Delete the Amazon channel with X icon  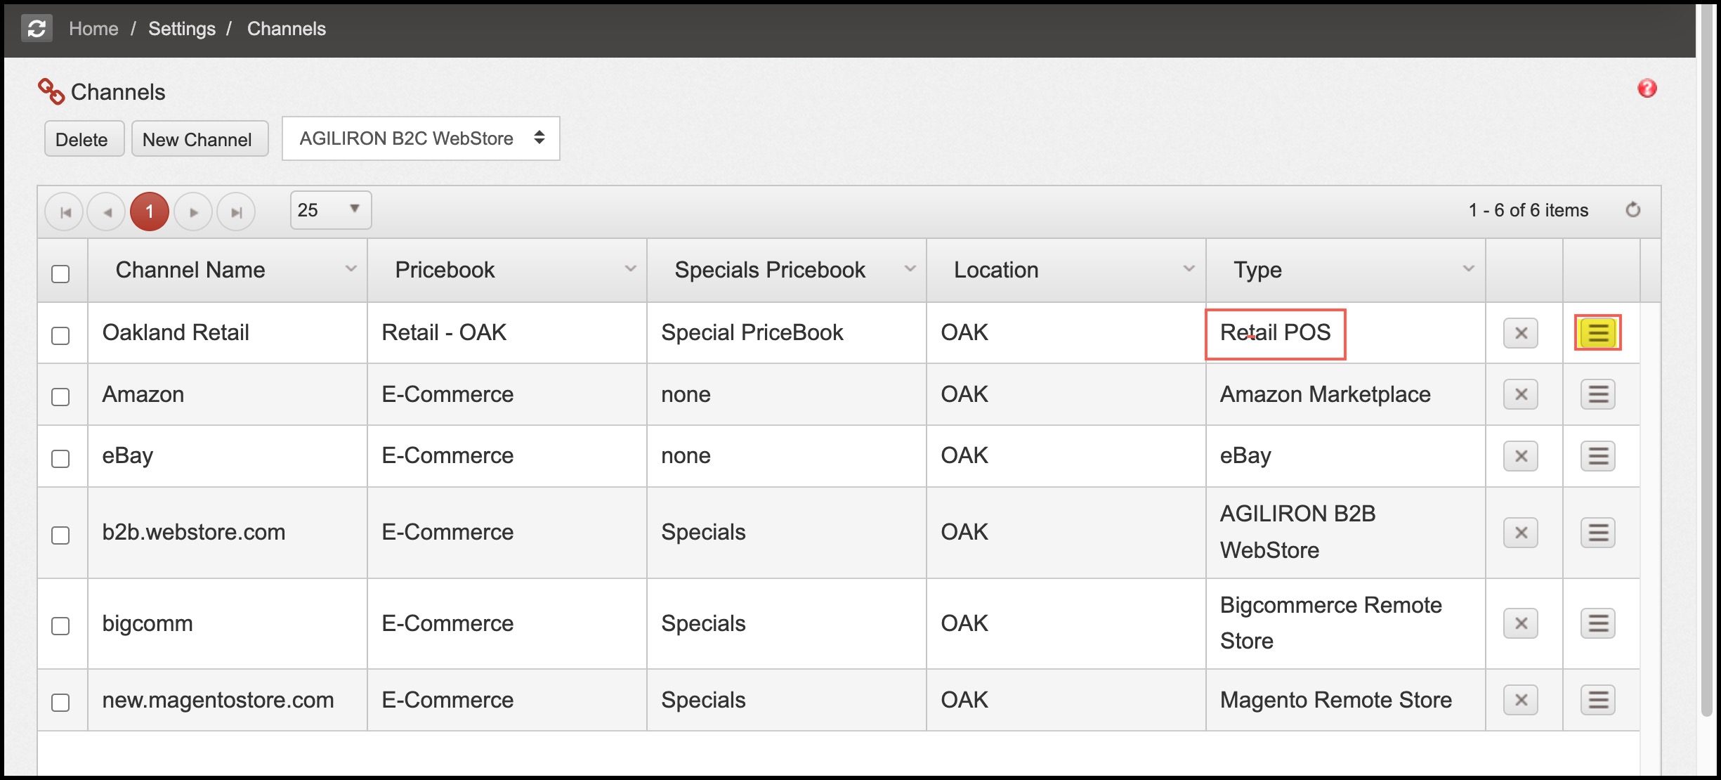pyautogui.click(x=1520, y=395)
